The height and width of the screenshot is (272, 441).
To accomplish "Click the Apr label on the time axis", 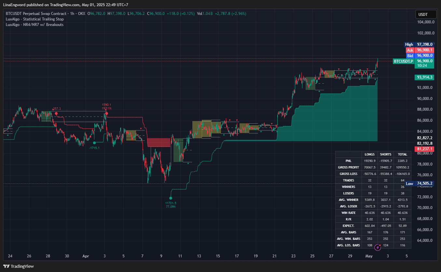I will [86, 256].
